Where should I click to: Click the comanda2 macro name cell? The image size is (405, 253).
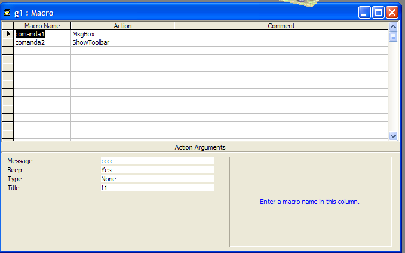42,42
